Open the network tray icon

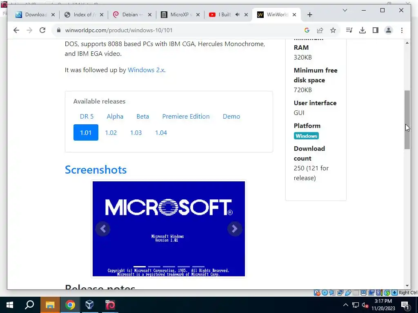(x=356, y=305)
